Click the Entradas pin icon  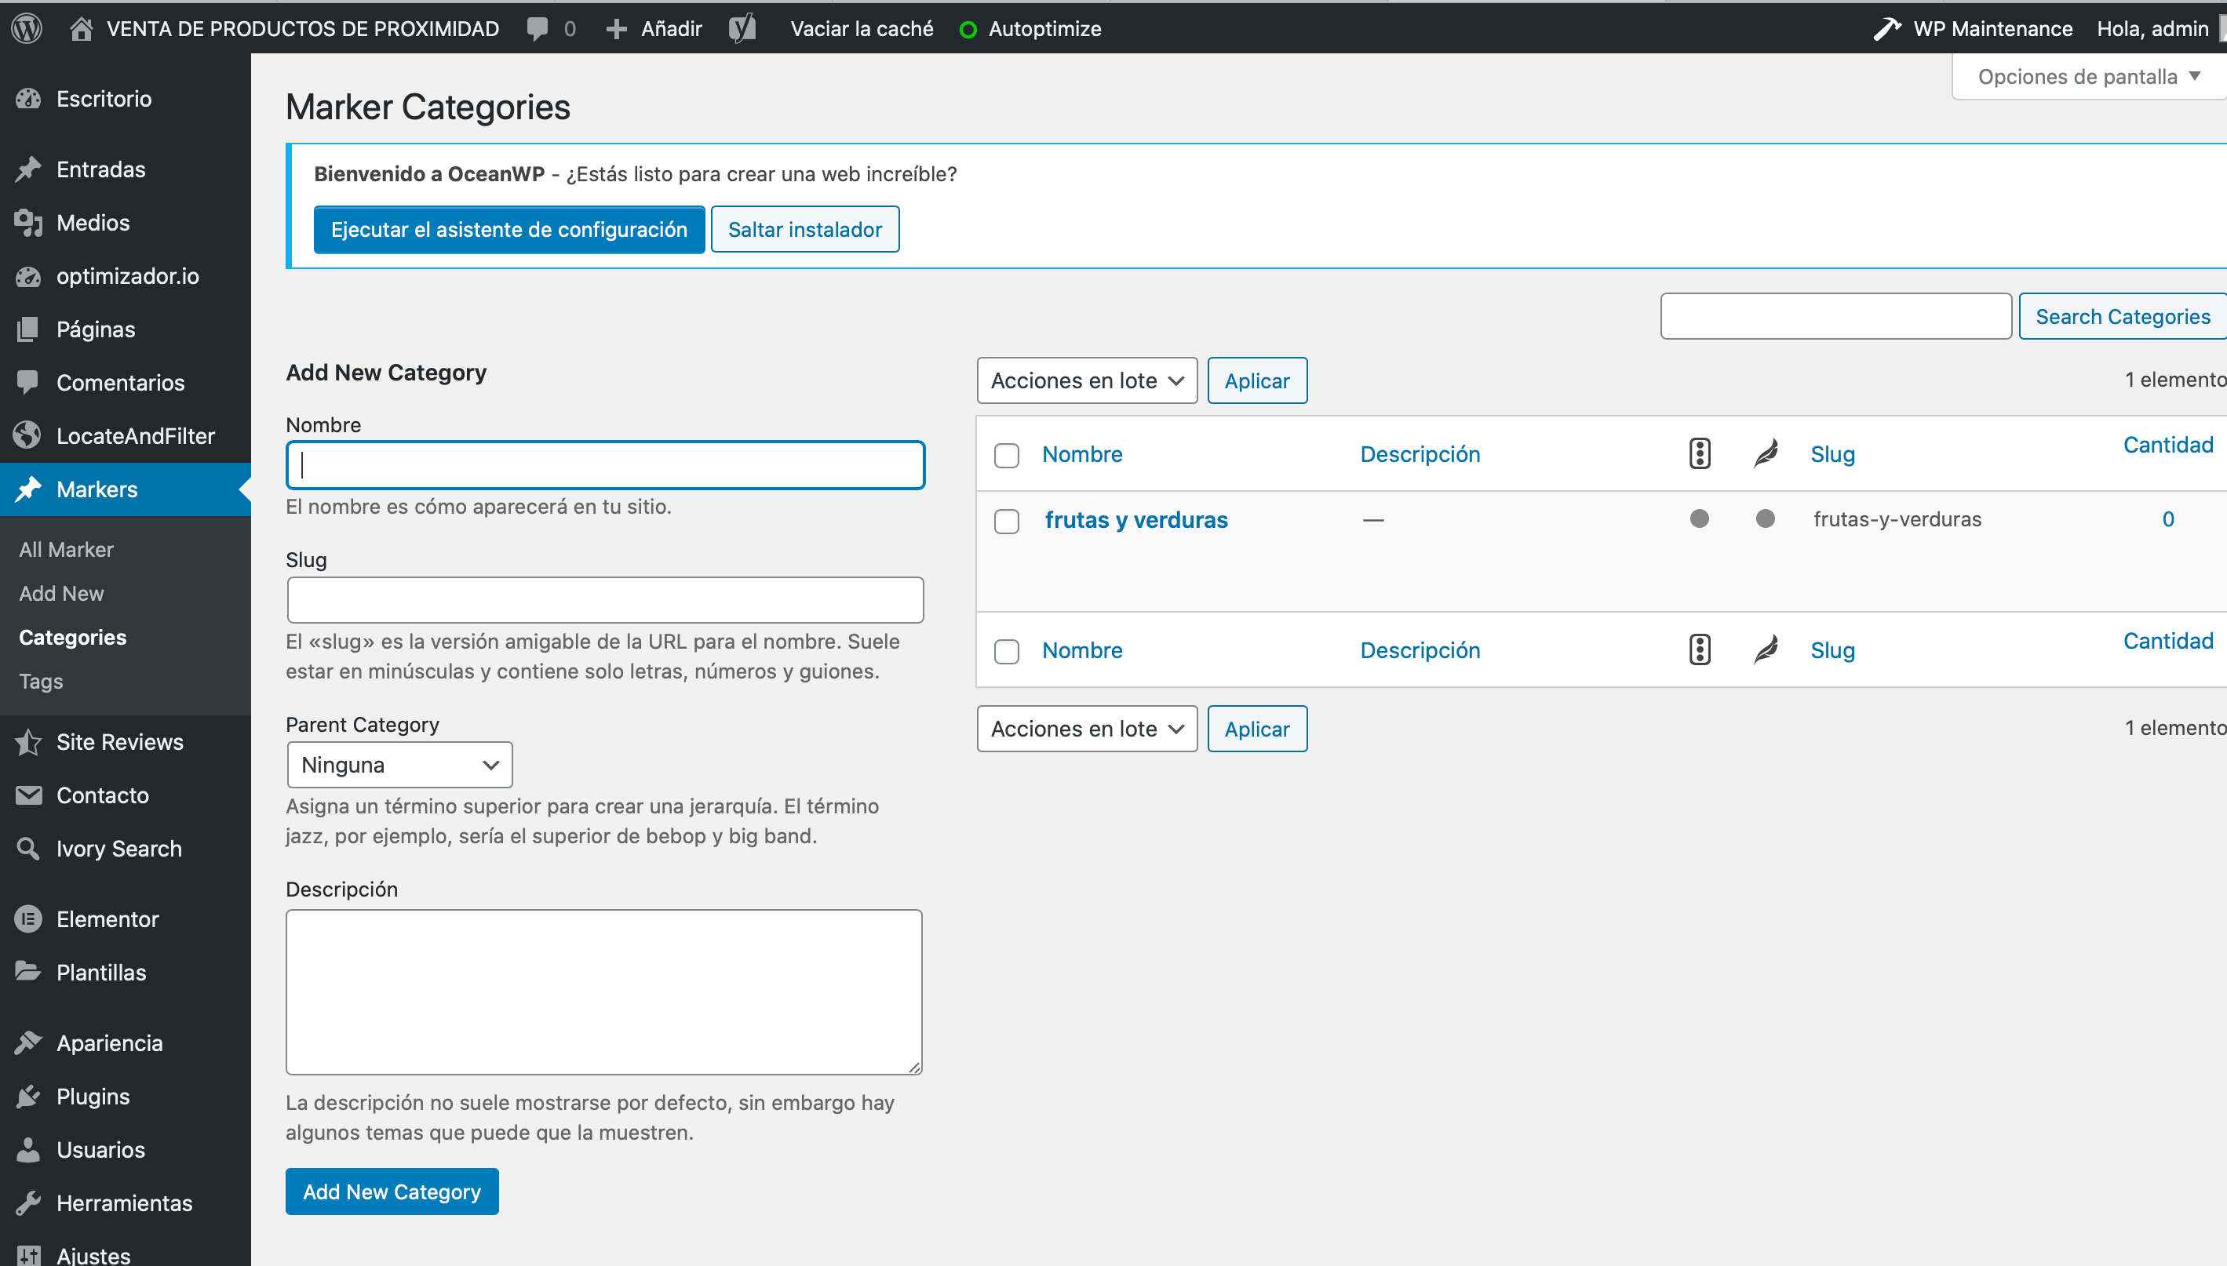pos(29,169)
